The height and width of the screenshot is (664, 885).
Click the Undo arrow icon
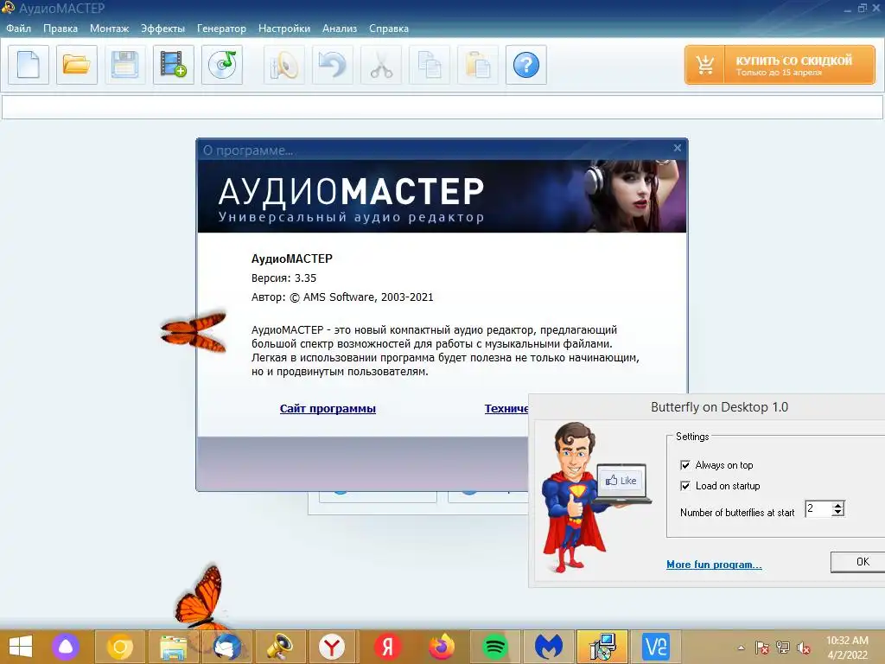[333, 65]
